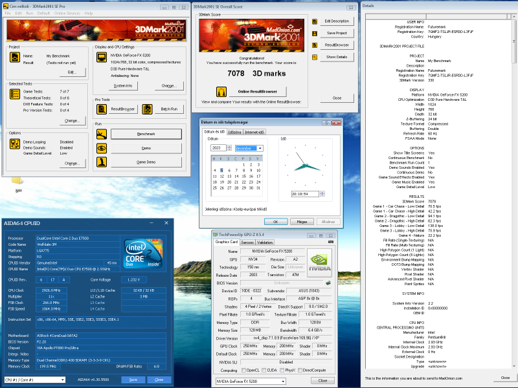
Task: Click the System Info button
Action: [x=123, y=86]
